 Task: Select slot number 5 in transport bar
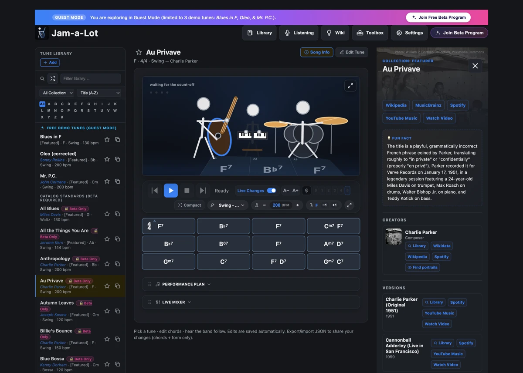(x=347, y=191)
